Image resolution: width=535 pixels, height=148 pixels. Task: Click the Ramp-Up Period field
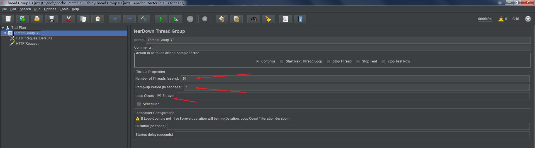pos(357,87)
